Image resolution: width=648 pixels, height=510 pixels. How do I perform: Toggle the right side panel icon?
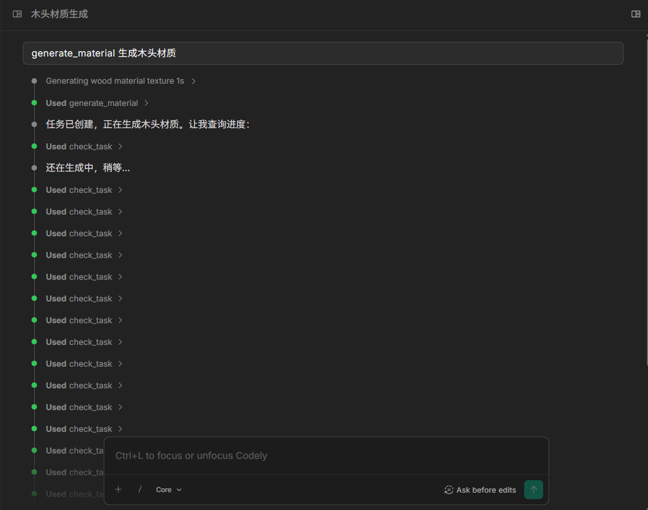(x=636, y=14)
